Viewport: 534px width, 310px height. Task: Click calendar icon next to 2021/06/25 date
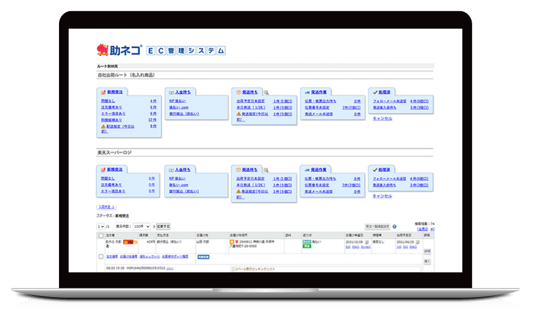(418, 242)
